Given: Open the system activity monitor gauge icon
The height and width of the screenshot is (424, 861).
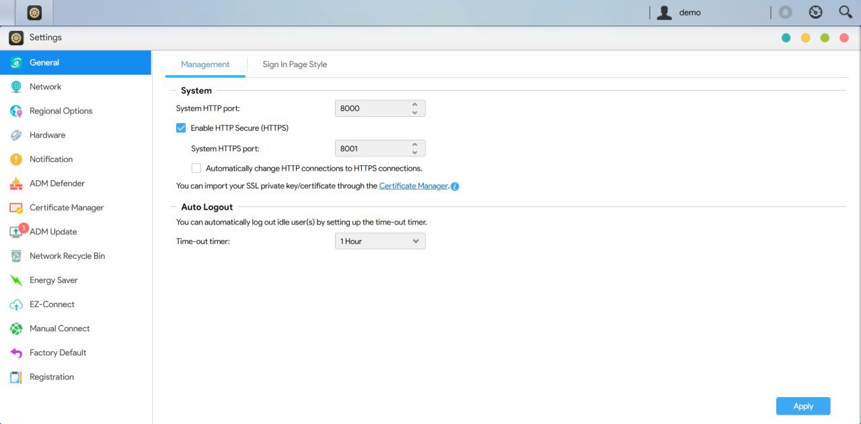Looking at the screenshot, I should 816,12.
